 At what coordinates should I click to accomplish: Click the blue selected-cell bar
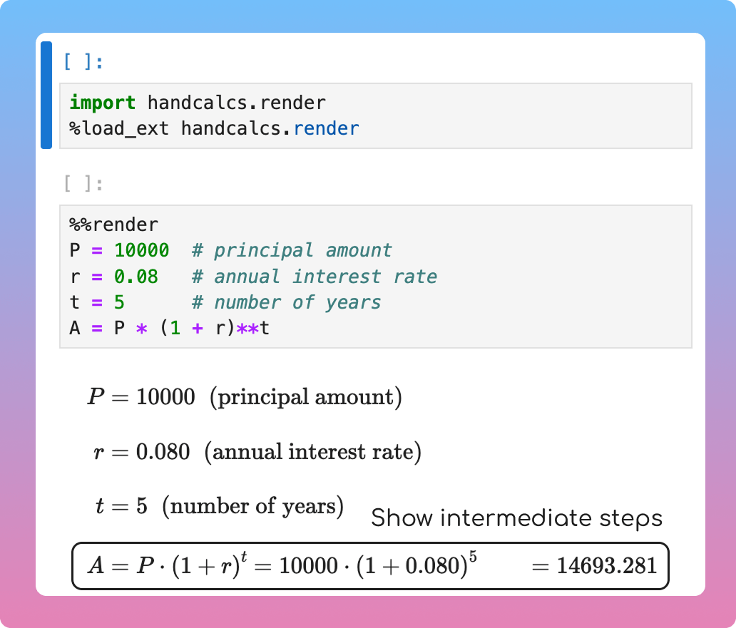46,95
